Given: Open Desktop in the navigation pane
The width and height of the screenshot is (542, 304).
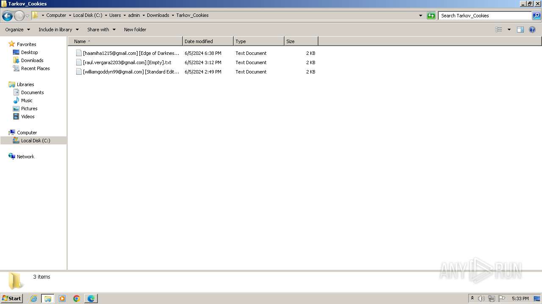Looking at the screenshot, I should [29, 52].
